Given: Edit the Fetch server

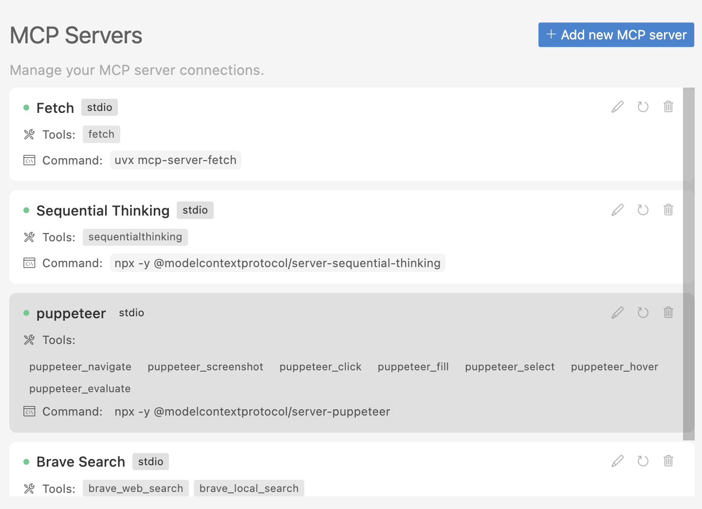Looking at the screenshot, I should coord(617,107).
